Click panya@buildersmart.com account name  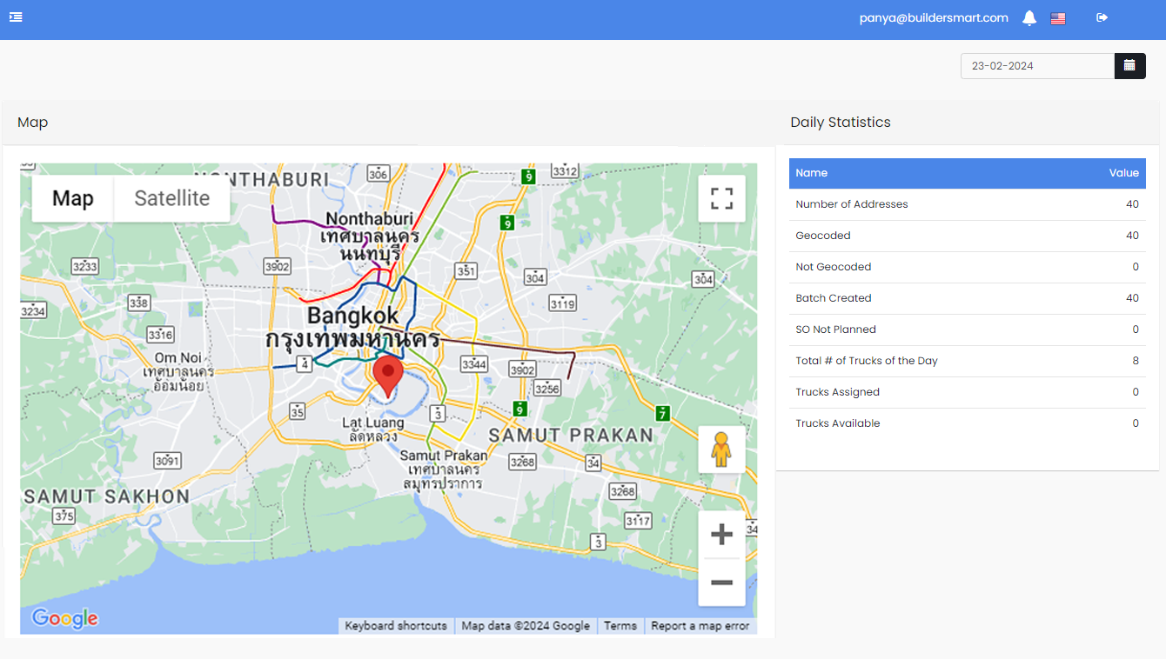[934, 17]
